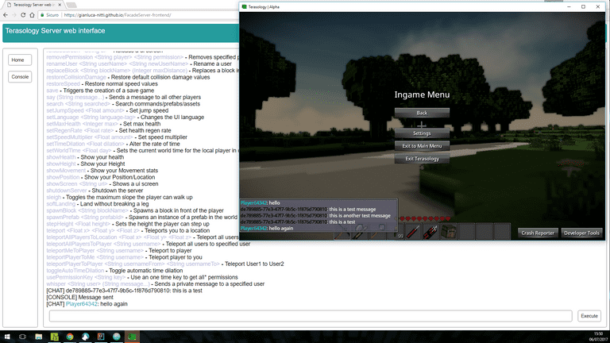The width and height of the screenshot is (610, 343).
Task: Click Exit Terasology button
Action: tap(422, 159)
